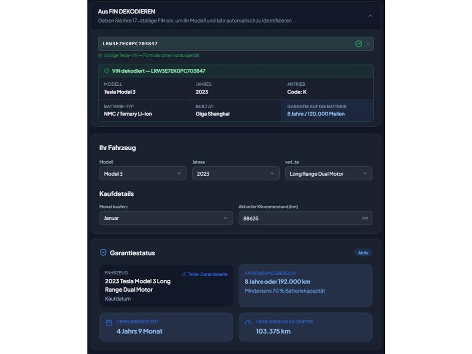This screenshot has width=472, height=354.
Task: Click the gauge icon in Verbleibende Kilometer card
Action: [x=248, y=323]
